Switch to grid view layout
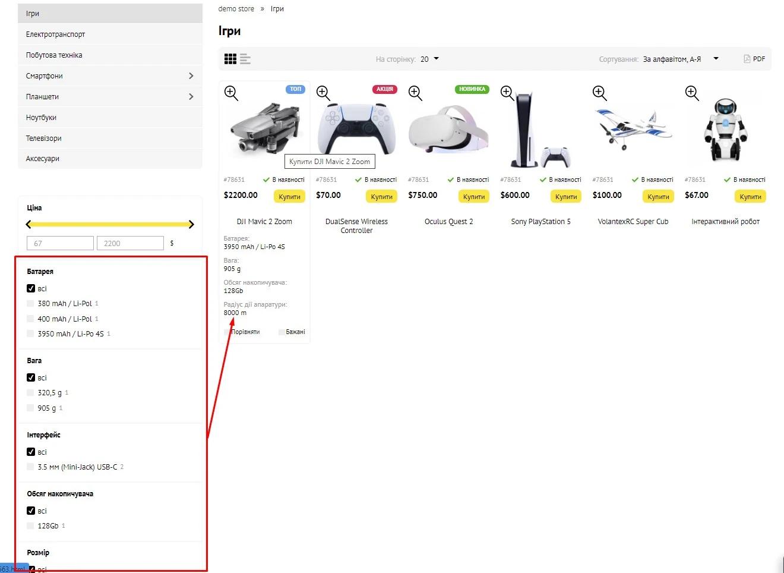The image size is (784, 573). [x=230, y=59]
